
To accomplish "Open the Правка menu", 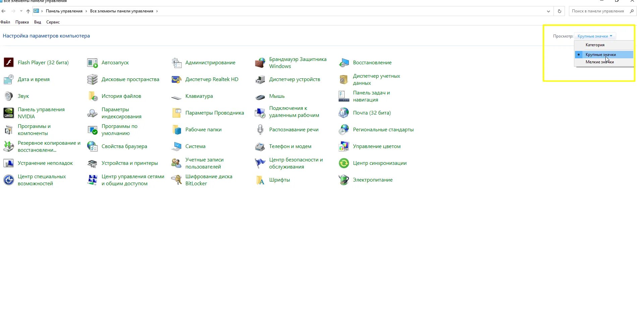I will point(22,22).
